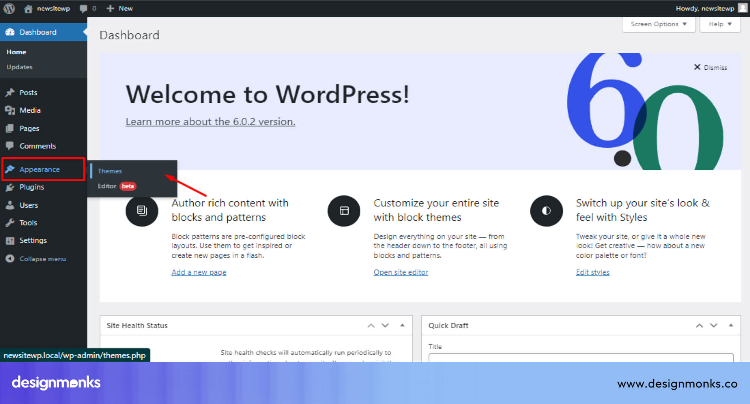Click the WordPress logo in admin bar

[9, 8]
